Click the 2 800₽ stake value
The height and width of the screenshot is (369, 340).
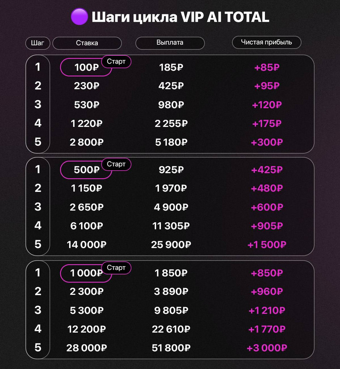click(87, 143)
